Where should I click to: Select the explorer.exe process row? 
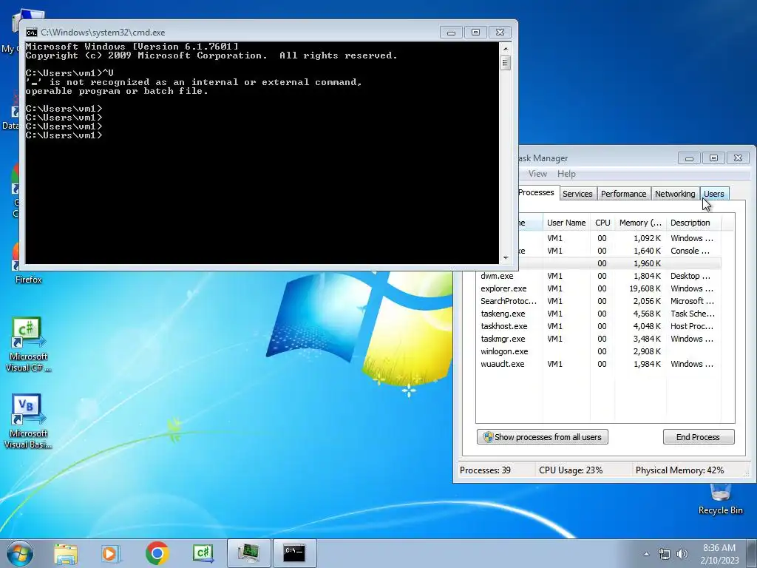click(599, 288)
